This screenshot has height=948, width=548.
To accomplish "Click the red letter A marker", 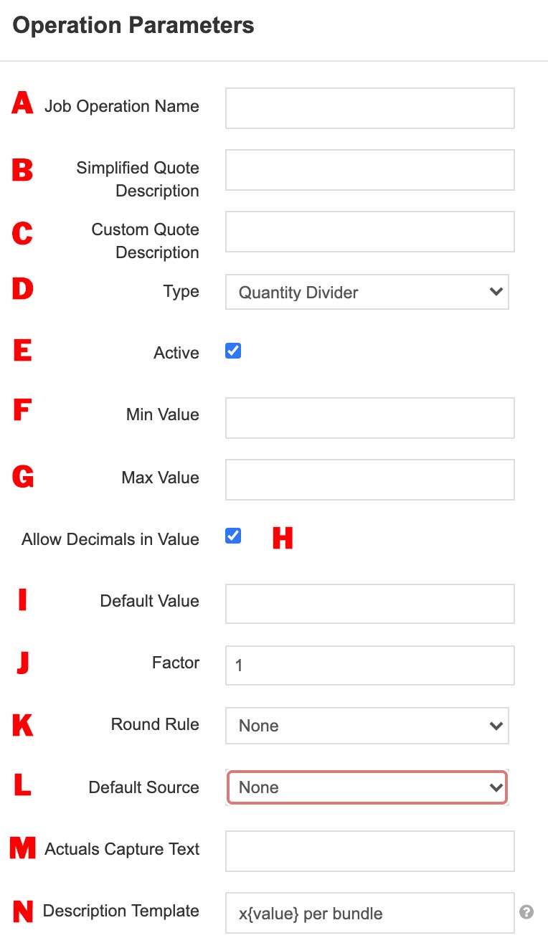I will [x=22, y=104].
